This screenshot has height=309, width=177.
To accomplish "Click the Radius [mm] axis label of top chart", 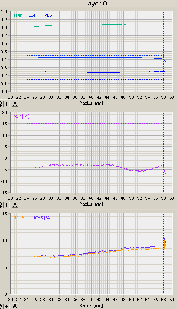I will (x=91, y=103).
